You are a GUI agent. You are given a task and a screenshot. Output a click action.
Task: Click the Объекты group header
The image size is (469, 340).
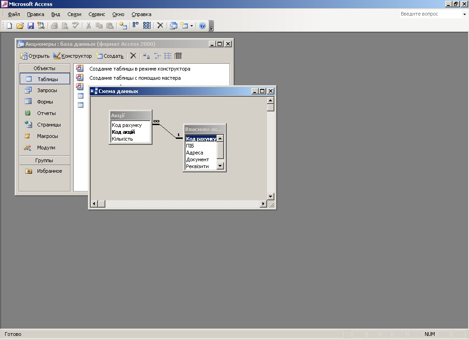pyautogui.click(x=44, y=68)
